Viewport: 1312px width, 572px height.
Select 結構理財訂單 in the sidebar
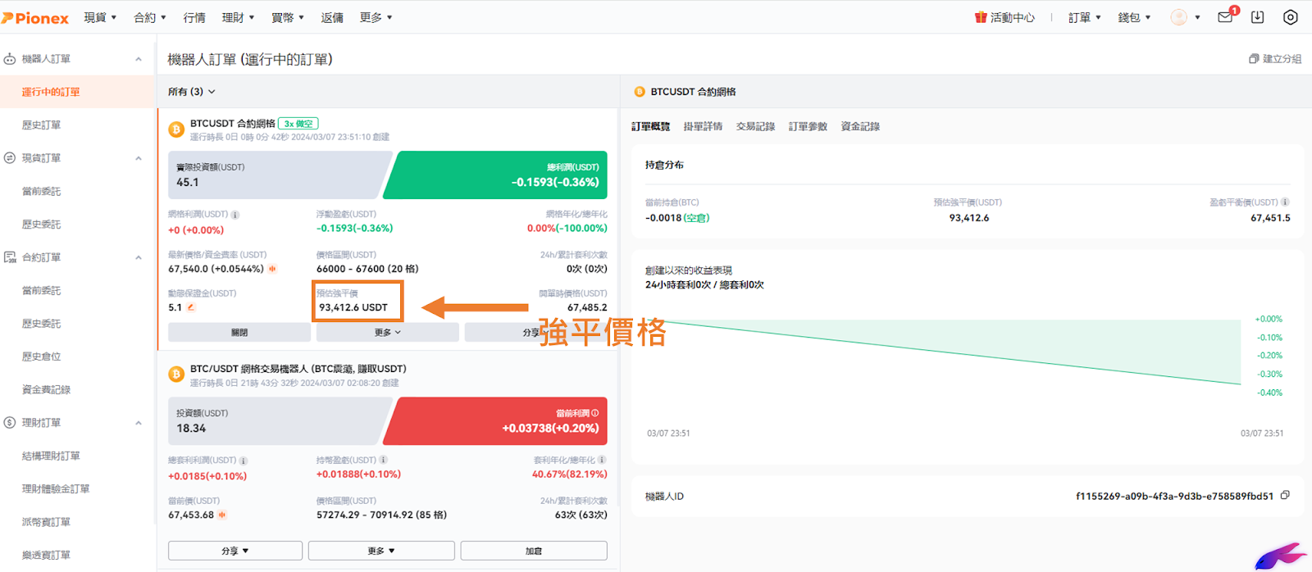[52, 456]
